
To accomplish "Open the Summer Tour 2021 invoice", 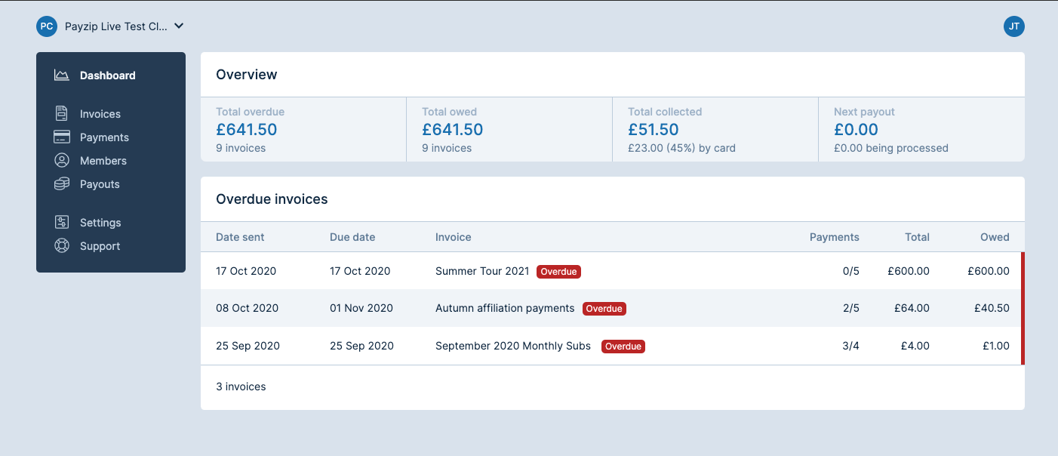I will tap(482, 271).
